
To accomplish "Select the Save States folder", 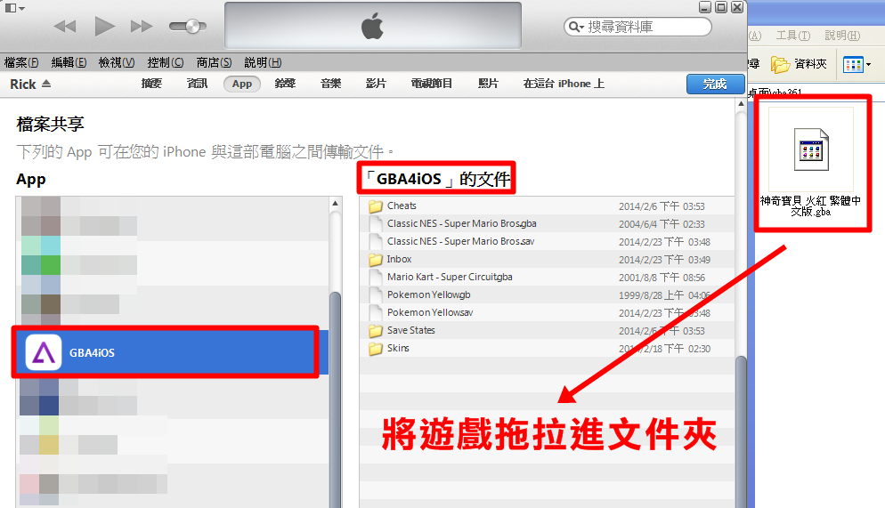I will point(547,330).
